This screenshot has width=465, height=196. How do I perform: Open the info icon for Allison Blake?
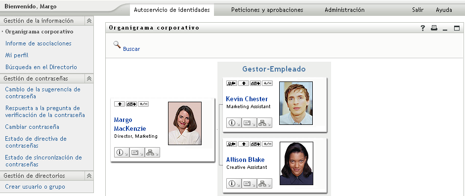point(234,183)
